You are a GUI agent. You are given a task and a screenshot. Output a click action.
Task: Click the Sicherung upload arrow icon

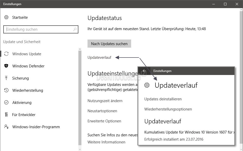[x=6, y=78]
